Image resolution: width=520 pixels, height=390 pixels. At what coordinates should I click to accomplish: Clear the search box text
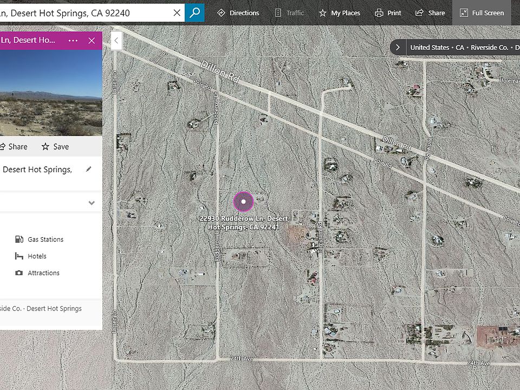pyautogui.click(x=177, y=12)
